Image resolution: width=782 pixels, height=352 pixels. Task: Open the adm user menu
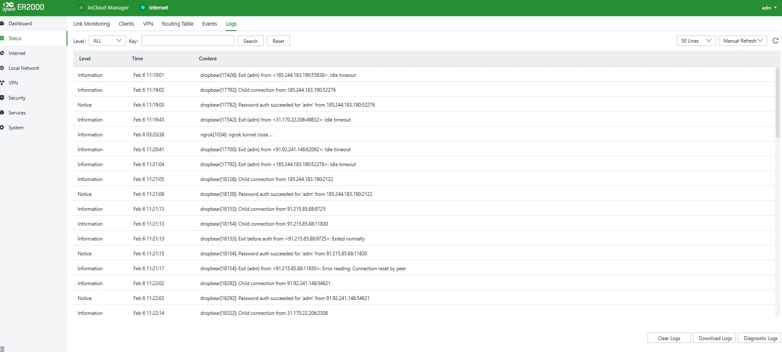[769, 8]
